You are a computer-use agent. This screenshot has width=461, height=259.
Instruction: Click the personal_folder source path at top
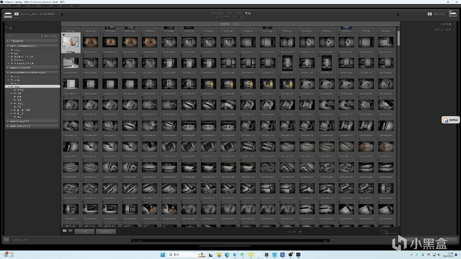point(38,14)
